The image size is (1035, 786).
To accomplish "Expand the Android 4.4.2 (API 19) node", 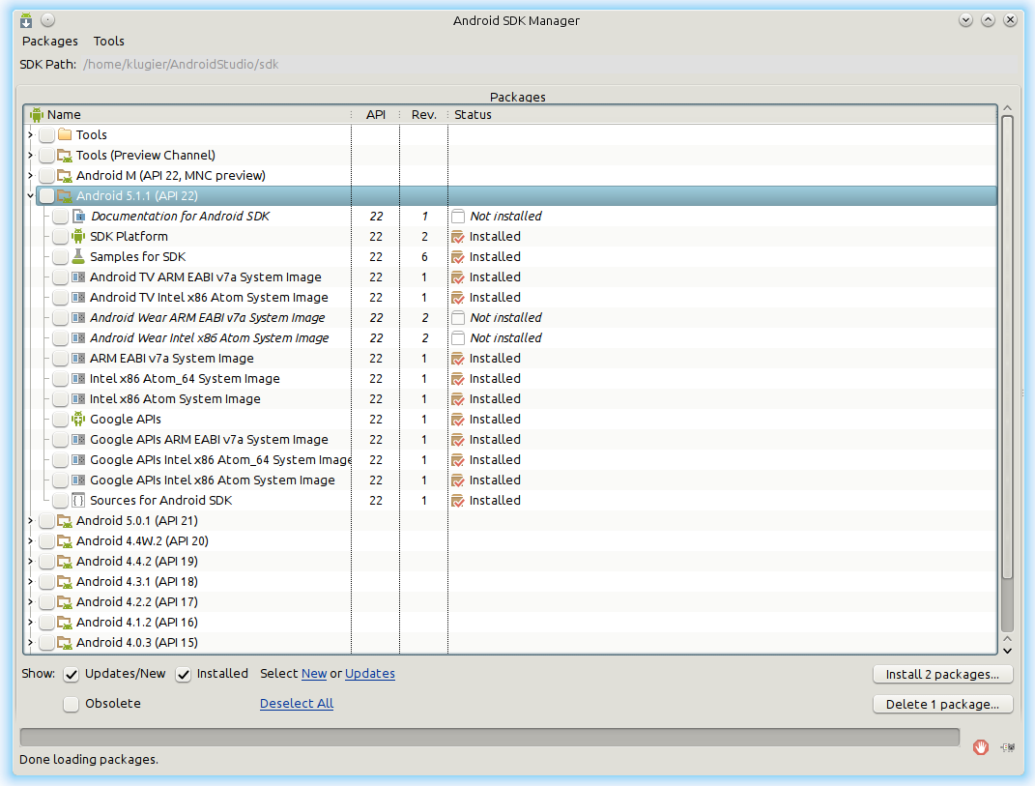I will [30, 562].
